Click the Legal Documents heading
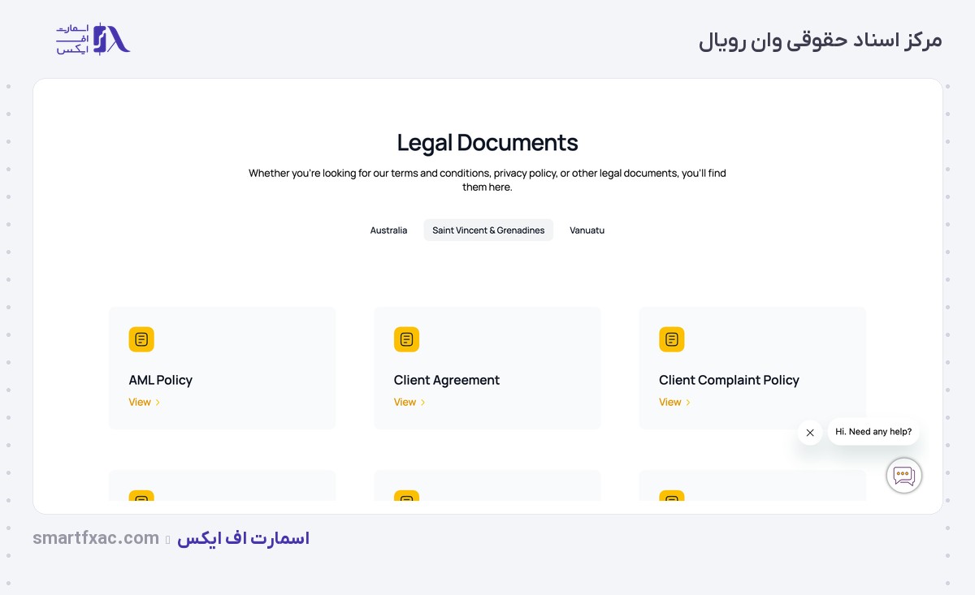 tap(487, 143)
